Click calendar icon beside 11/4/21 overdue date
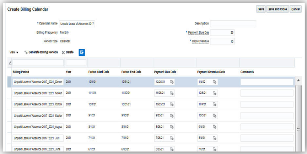The width and height of the screenshot is (307, 154). [x=215, y=105]
